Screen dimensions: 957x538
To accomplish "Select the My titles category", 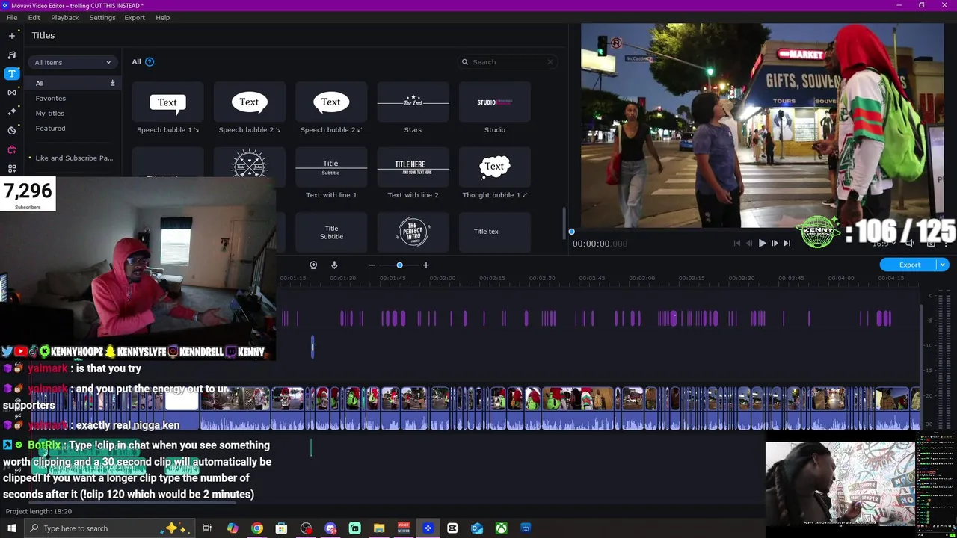I will 50,113.
